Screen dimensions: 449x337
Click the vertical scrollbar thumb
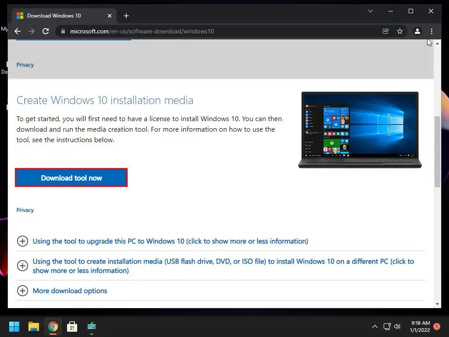[437, 152]
